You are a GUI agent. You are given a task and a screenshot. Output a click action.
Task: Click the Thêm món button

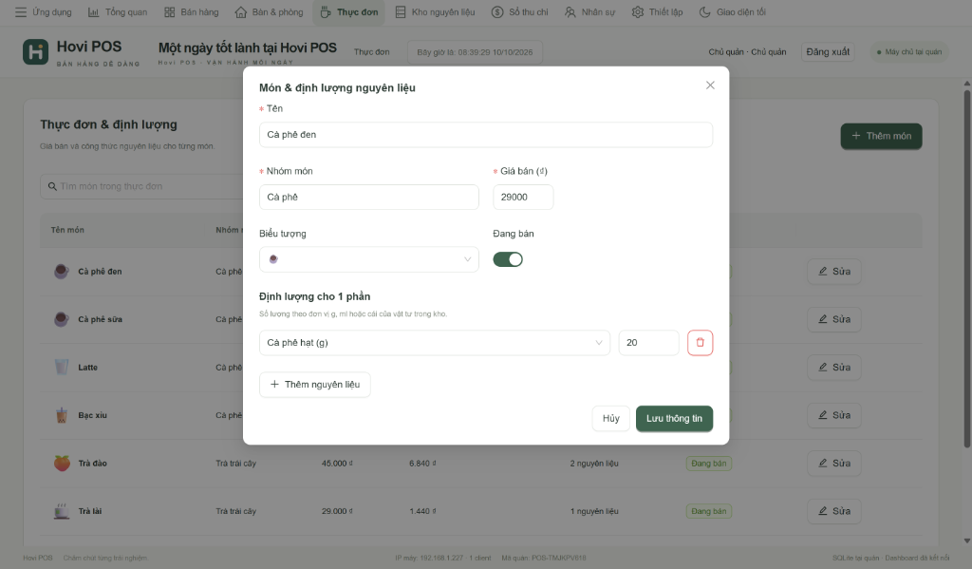pyautogui.click(x=881, y=136)
